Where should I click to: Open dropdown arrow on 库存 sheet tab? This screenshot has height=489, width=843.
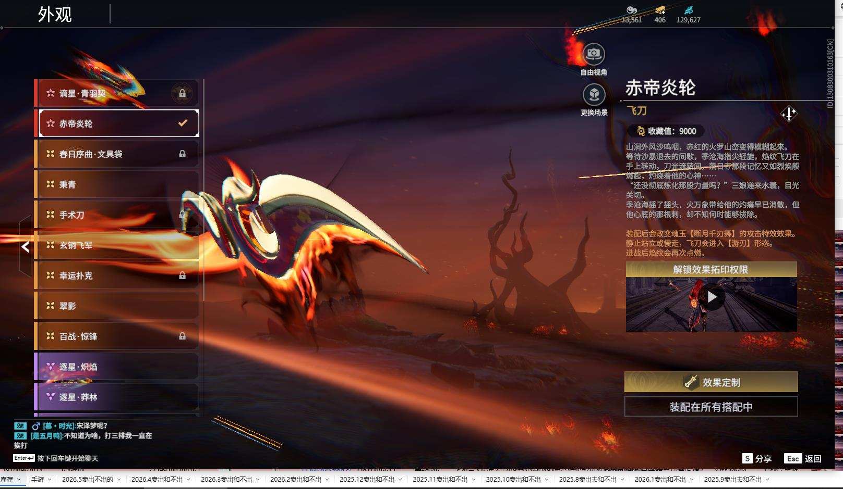point(19,480)
